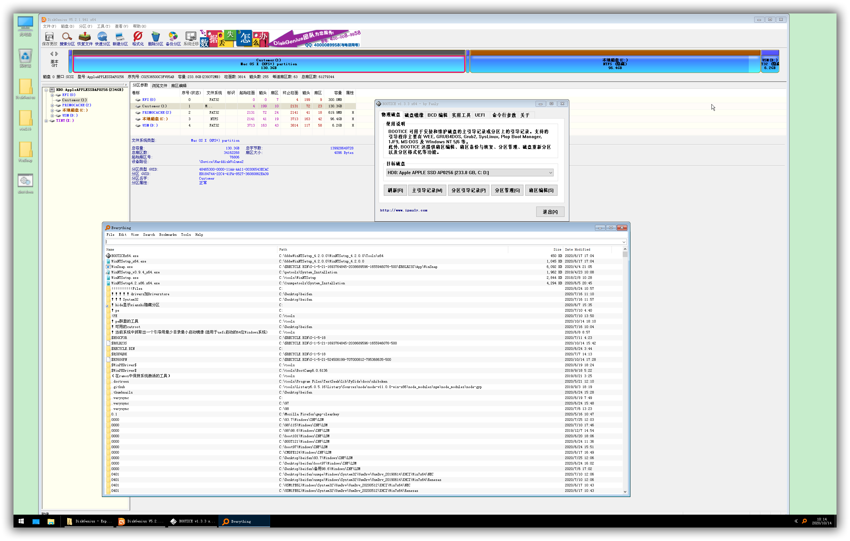Screen dimensions: 850x541
Task: Switch to the 浏览文件 tab in DiskGenius
Action: click(x=159, y=85)
